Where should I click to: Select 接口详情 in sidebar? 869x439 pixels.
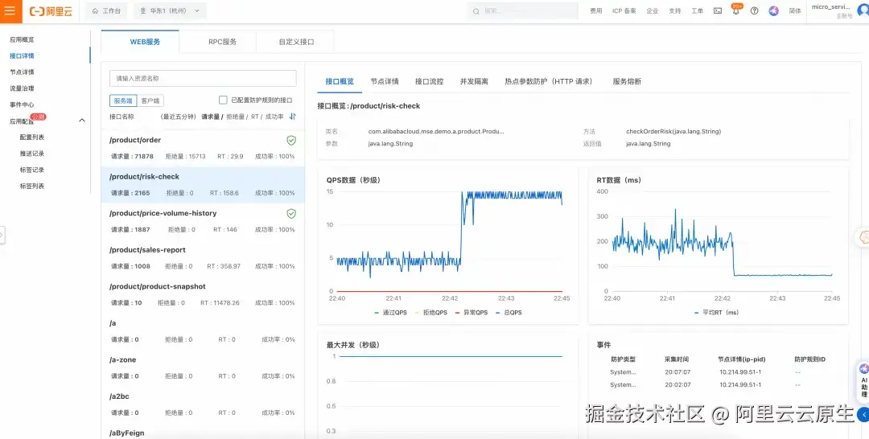coord(22,56)
